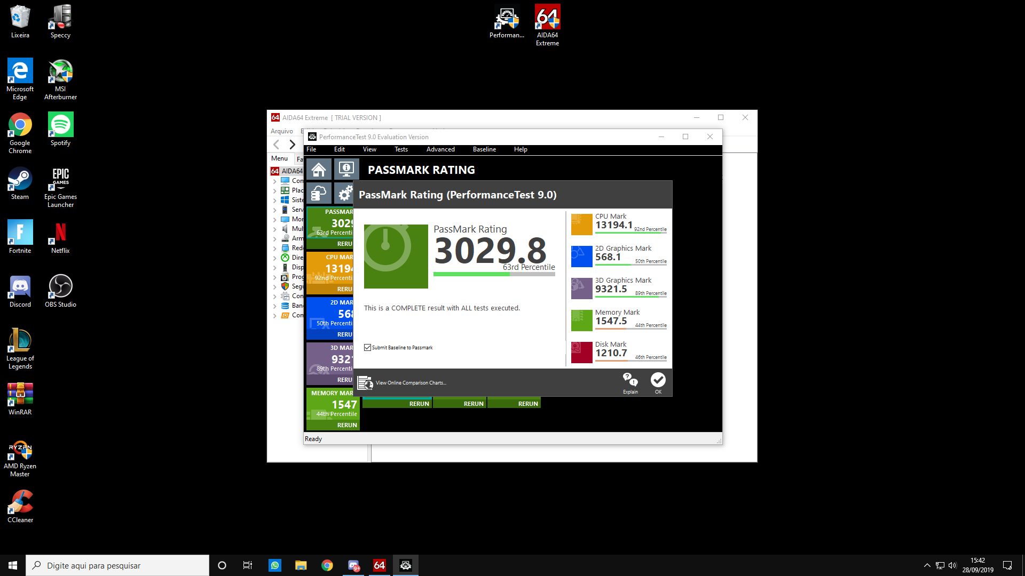Screen dimensions: 1025x576
Task: Select the League of Legends desktop icon
Action: point(20,349)
